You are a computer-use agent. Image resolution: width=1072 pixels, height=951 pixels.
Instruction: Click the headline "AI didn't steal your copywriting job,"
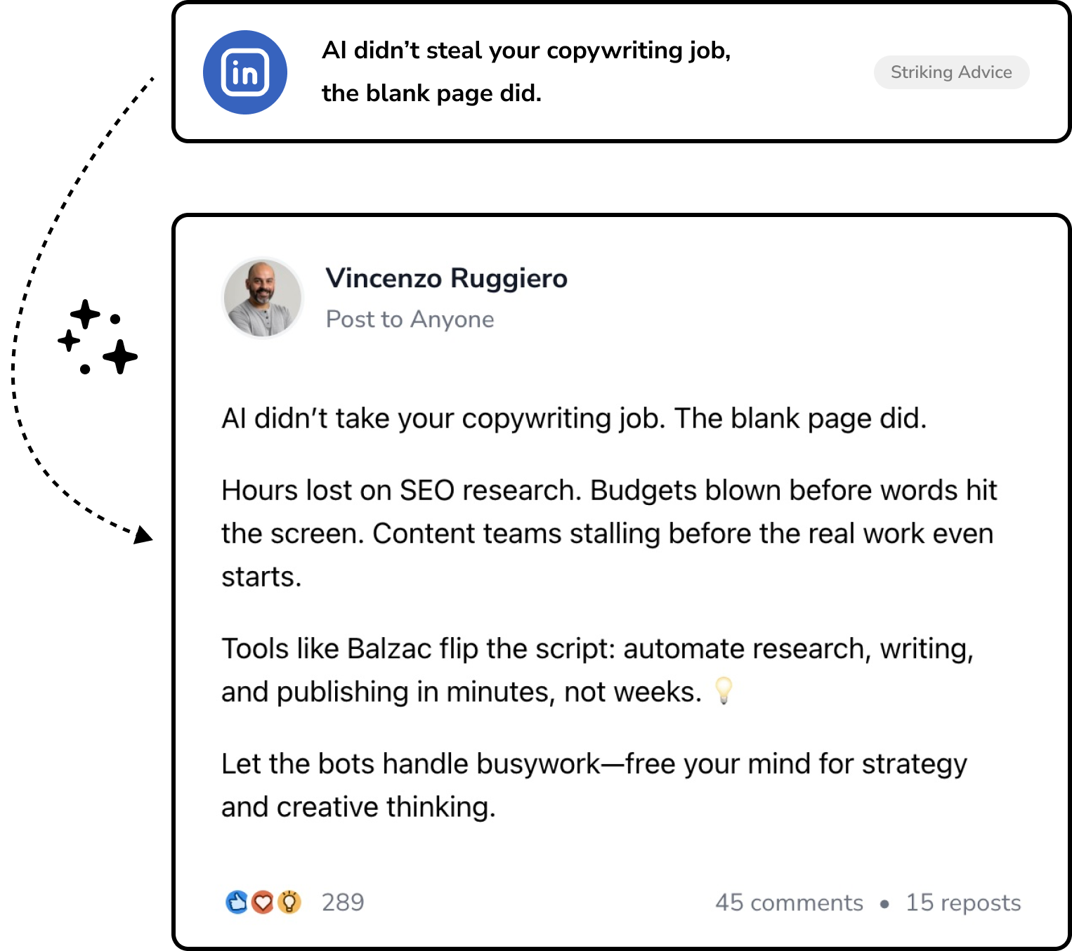[x=526, y=51]
